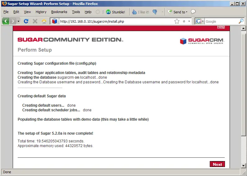Click the 'Total time: 19.546205043793 seconds.' line

51,141
